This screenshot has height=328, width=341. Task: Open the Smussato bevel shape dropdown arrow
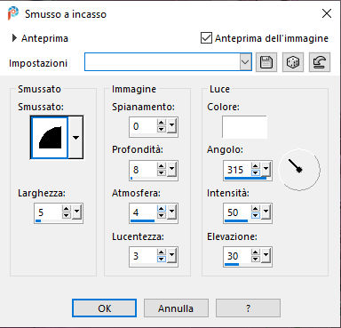coord(75,138)
